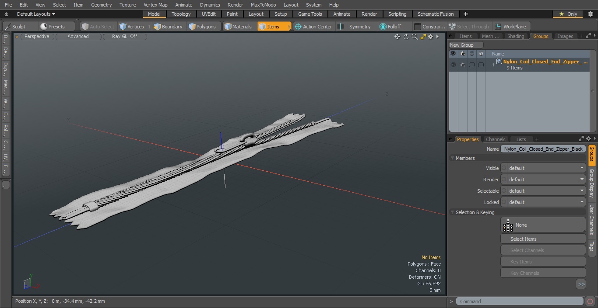Maximize the Groups panel with arrows icon
Viewport: 598px width, 308px height.
(x=589, y=36)
